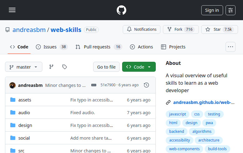Click the GitHub Octocat logo
Image resolution: width=243 pixels, height=153 pixels.
point(121,10)
